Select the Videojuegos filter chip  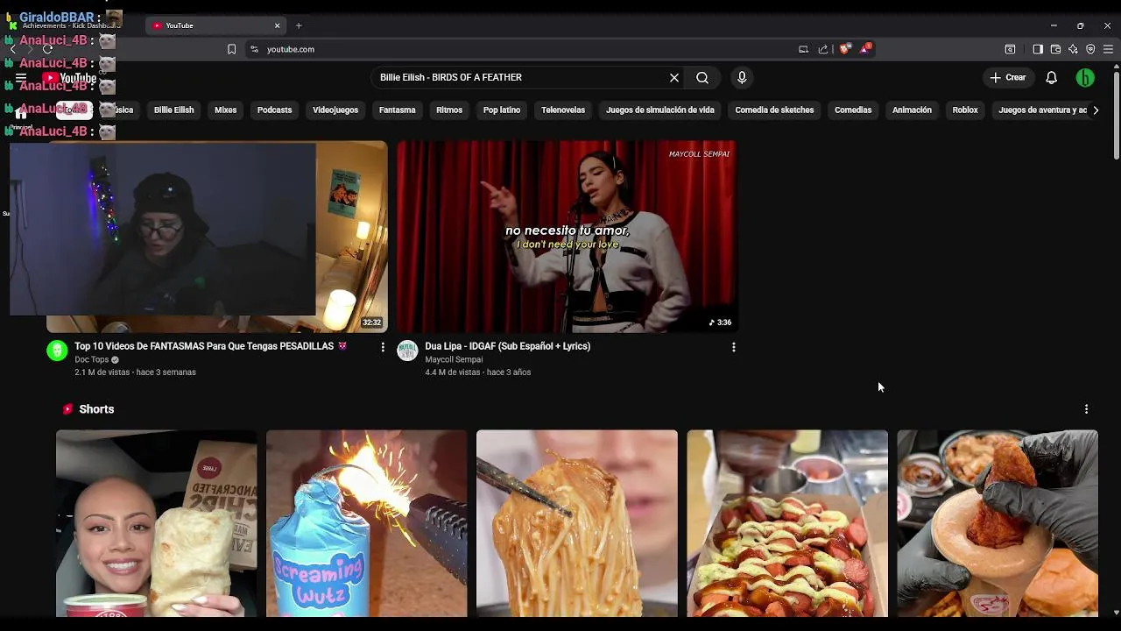[335, 110]
